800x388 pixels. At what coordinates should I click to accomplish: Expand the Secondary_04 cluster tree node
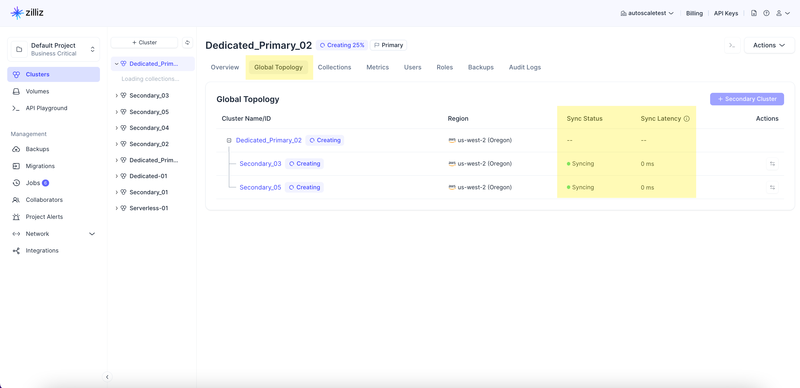coord(116,128)
